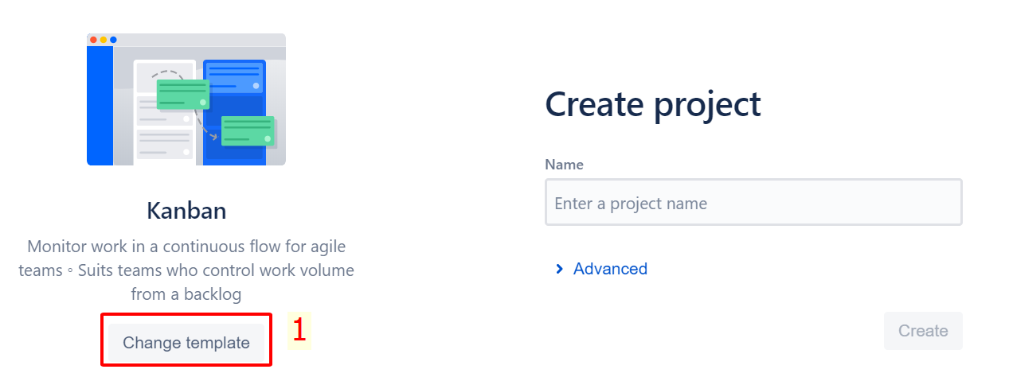Click the Kanban template title
Image resolution: width=1009 pixels, height=377 pixels.
tap(186, 211)
